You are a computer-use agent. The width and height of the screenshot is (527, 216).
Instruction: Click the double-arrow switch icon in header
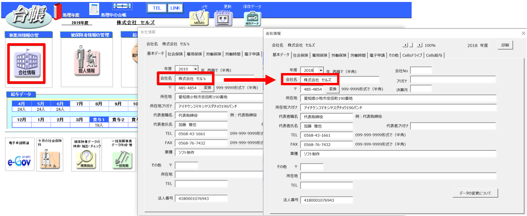click(122, 6)
